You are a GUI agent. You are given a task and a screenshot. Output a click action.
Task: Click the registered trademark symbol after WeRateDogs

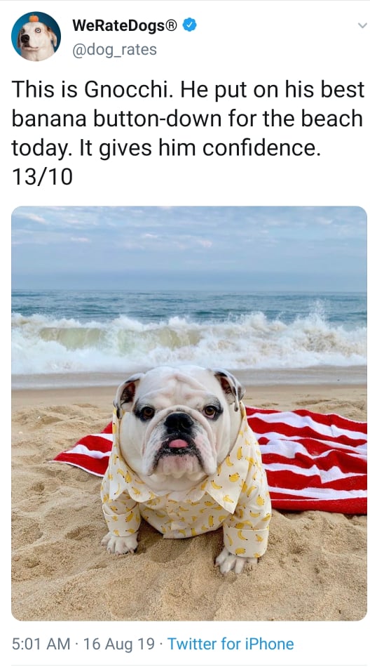(171, 25)
